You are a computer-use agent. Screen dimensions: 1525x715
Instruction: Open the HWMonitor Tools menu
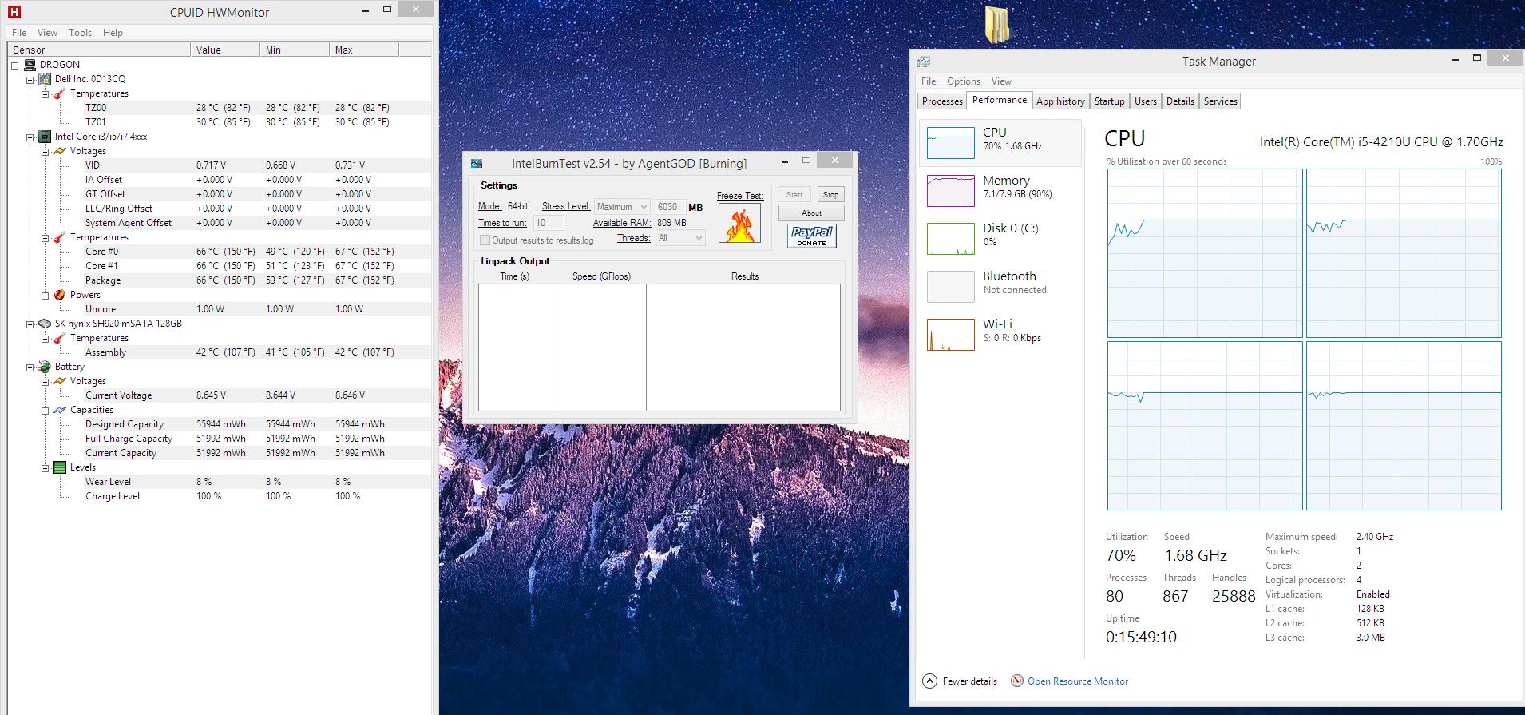(x=80, y=33)
